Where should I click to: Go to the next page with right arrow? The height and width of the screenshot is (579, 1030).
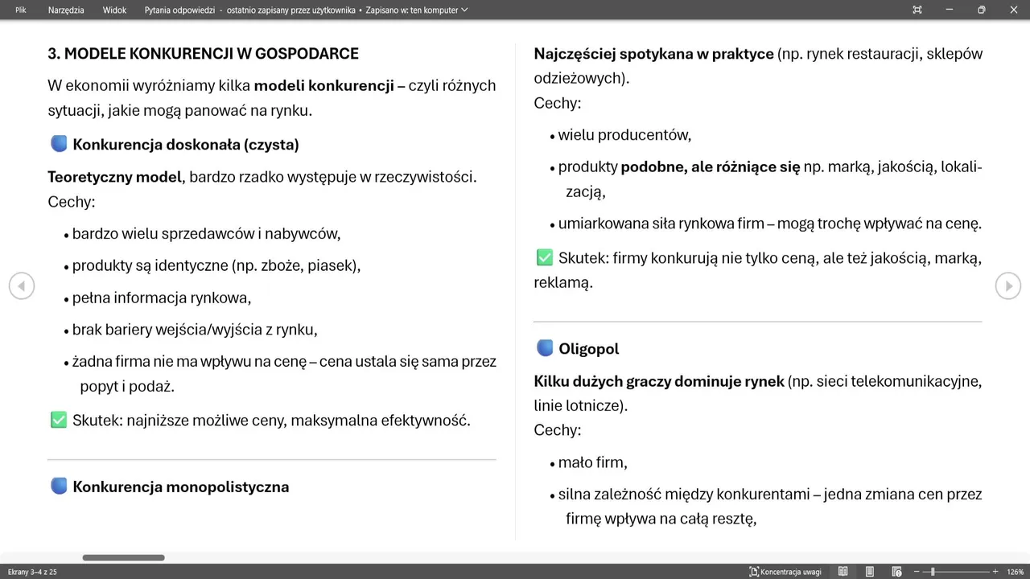1008,286
